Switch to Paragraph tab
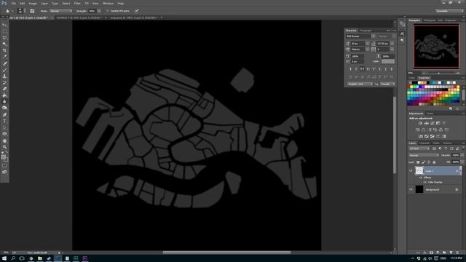466x262 pixels. click(x=366, y=31)
